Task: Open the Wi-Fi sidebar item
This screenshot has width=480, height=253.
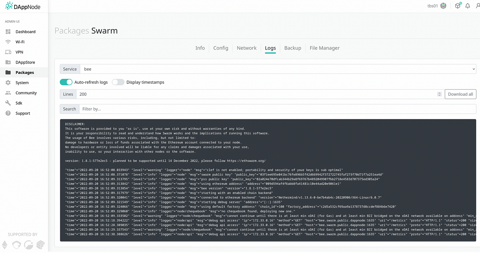Action: pos(24,42)
